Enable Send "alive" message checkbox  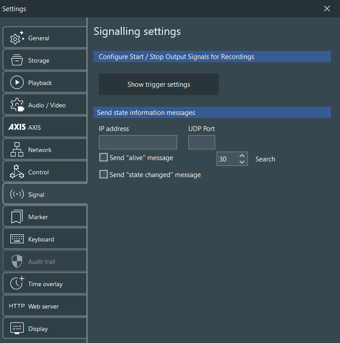click(103, 157)
